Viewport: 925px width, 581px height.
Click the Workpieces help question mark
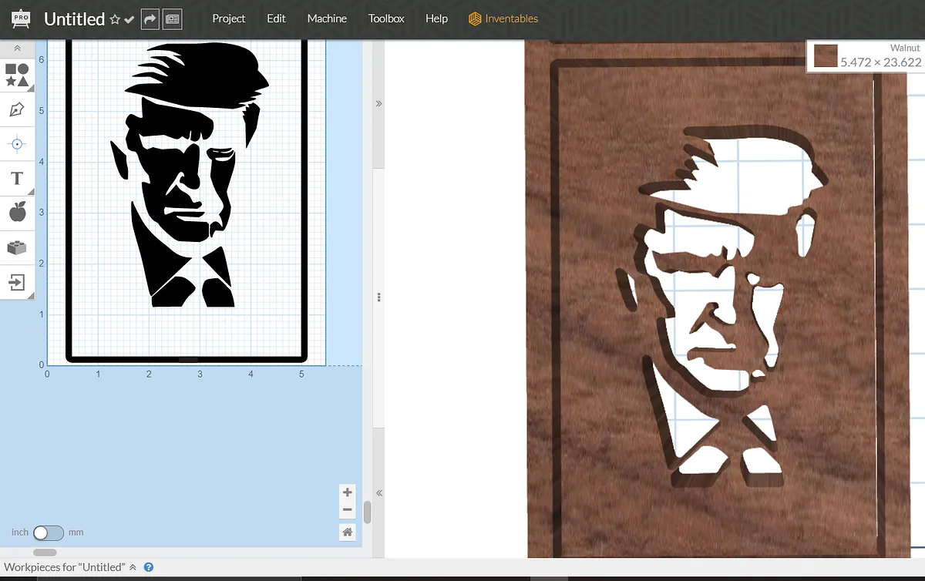[x=149, y=567]
